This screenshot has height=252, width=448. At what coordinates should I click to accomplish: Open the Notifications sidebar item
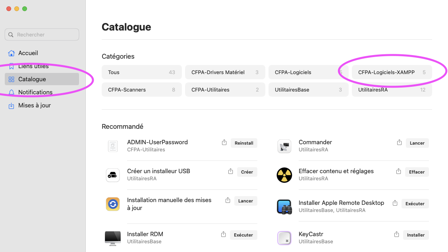[x=35, y=92]
